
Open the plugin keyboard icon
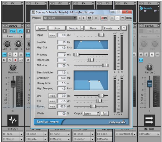(129, 18)
